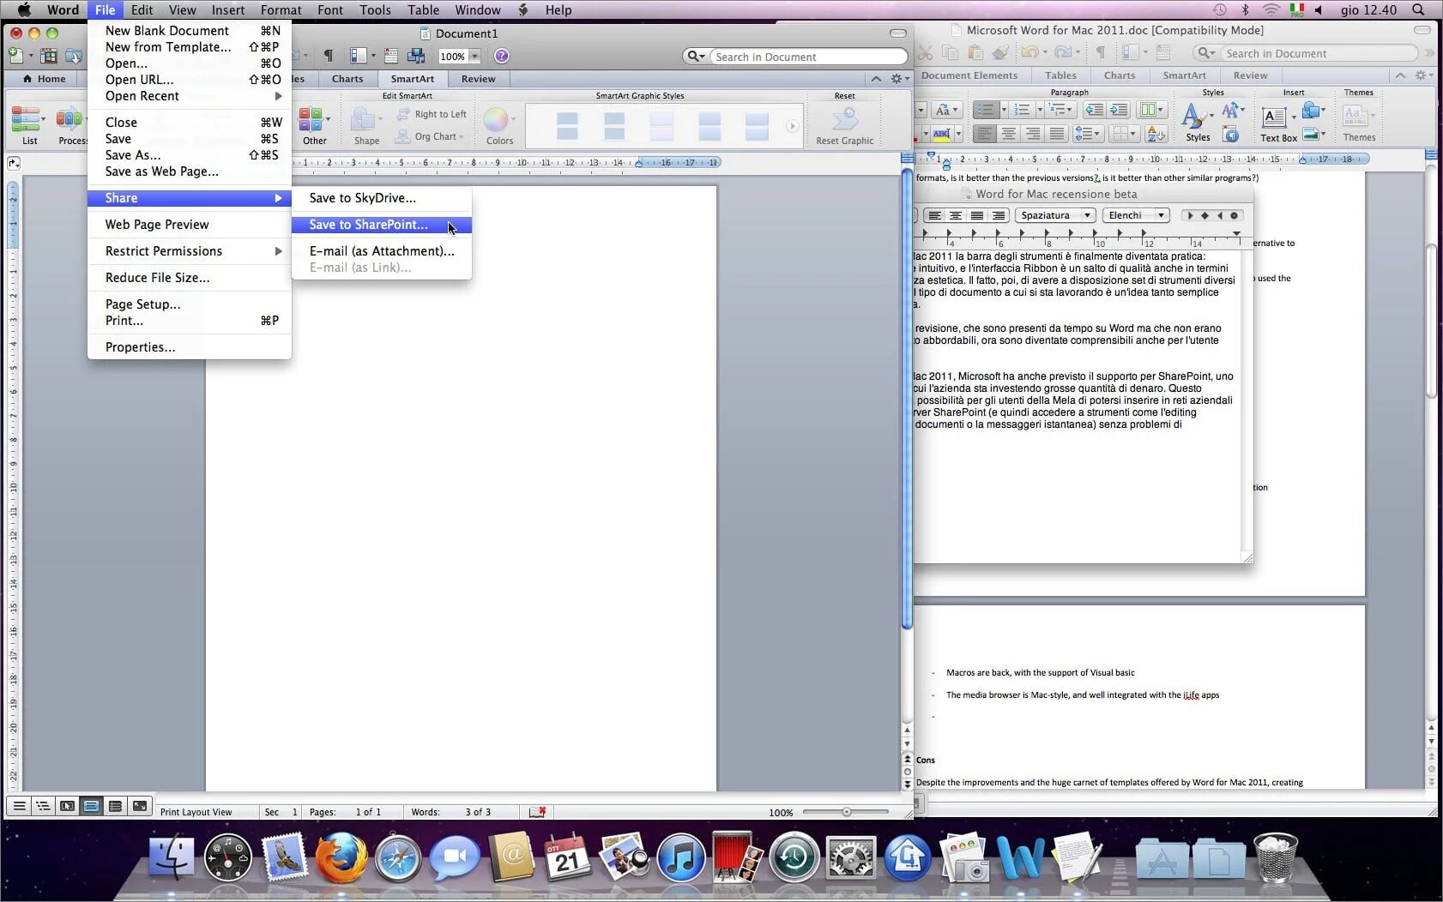Open Firefox from the Dock
The height and width of the screenshot is (902, 1443).
pos(340,857)
